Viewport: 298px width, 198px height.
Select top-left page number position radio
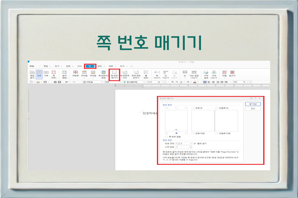(x=167, y=108)
